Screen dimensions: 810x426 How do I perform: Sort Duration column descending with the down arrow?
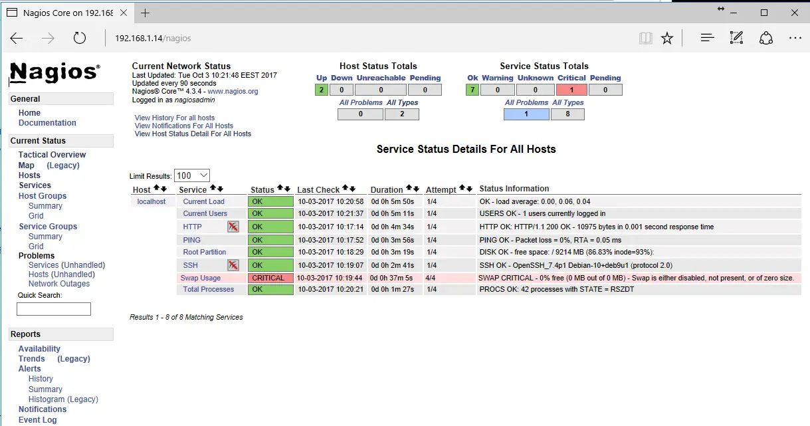tap(417, 189)
